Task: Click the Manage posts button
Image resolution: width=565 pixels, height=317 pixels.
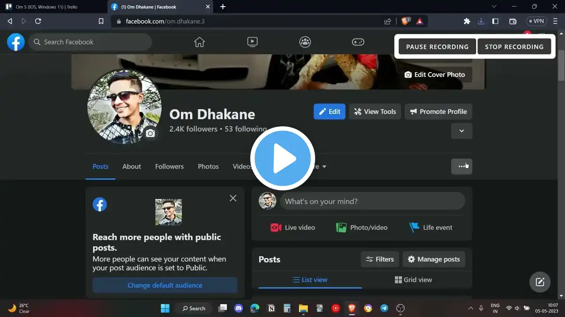Action: pos(433,259)
